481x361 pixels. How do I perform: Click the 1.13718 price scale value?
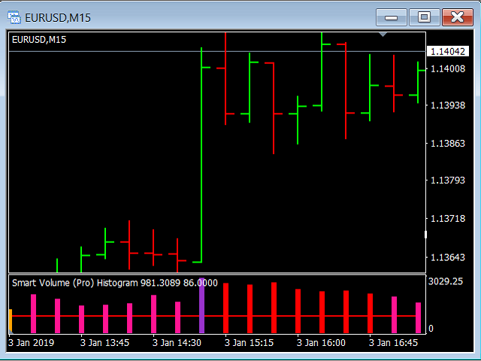click(x=448, y=219)
